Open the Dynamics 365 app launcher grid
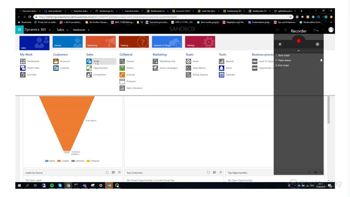This screenshot has height=197, width=350. click(x=19, y=30)
